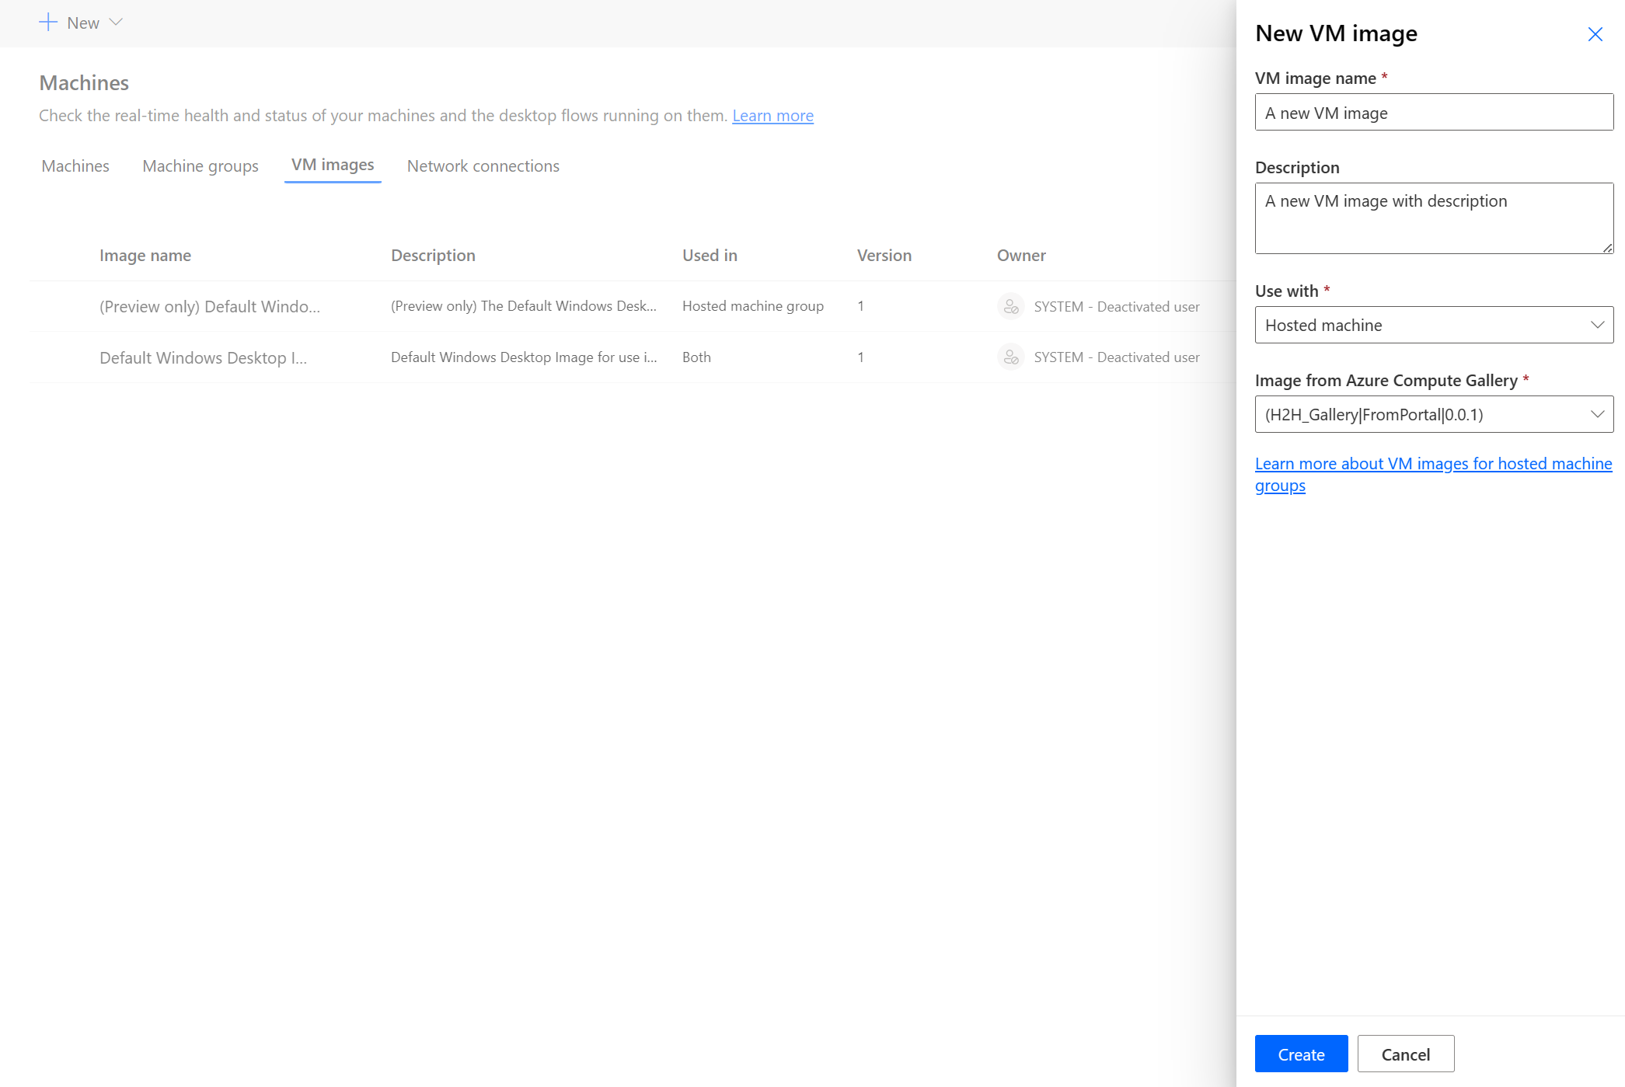Click the Create button
Viewport: 1625px width, 1087px height.
click(x=1299, y=1054)
